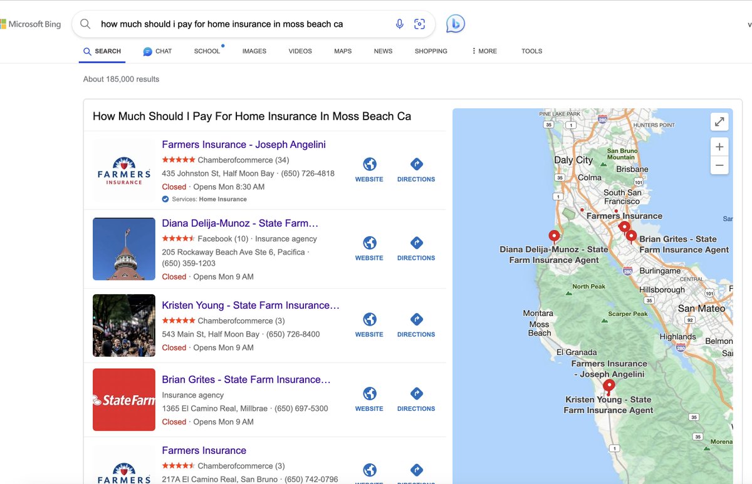Open Diana Delija-Munoz - State Farm listing title
The width and height of the screenshot is (752, 484).
point(240,224)
